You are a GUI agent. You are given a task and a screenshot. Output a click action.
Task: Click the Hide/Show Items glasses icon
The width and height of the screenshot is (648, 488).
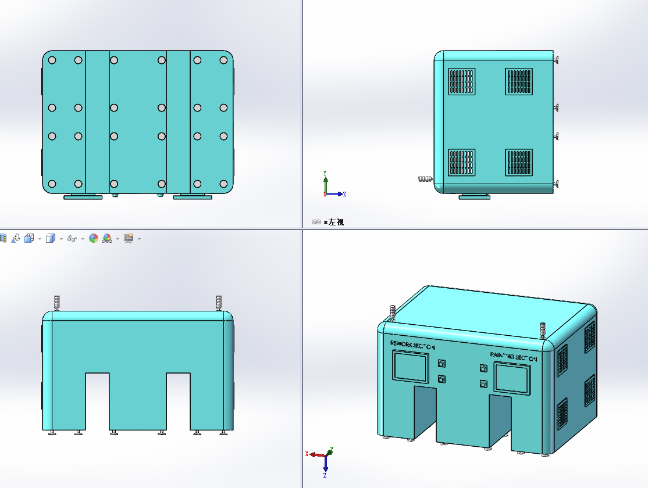coord(72,239)
